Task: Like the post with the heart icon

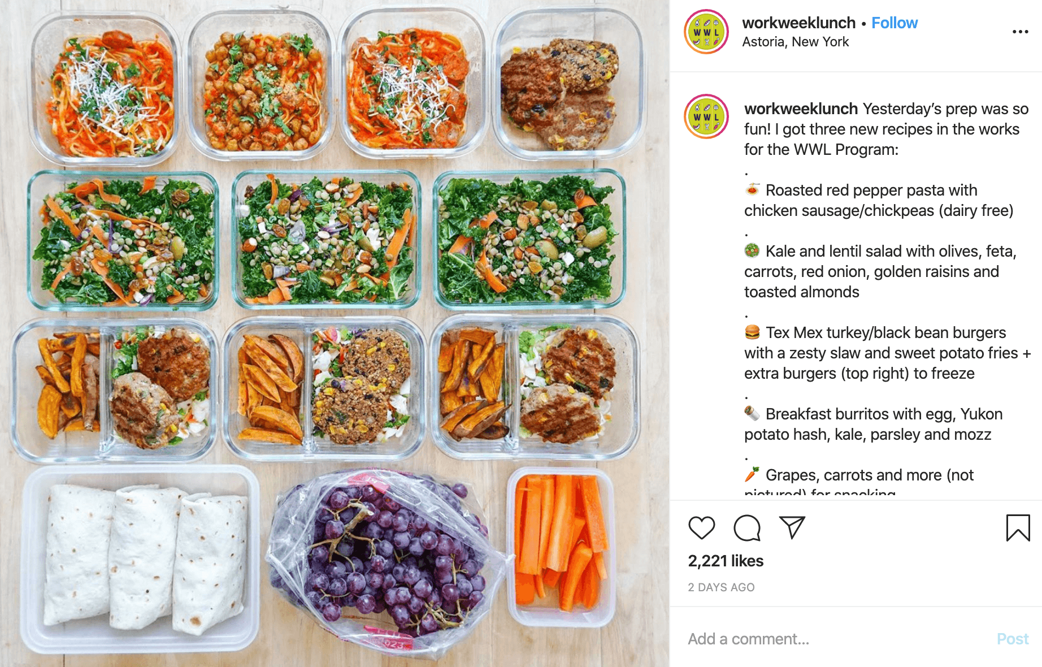Action: click(x=702, y=528)
